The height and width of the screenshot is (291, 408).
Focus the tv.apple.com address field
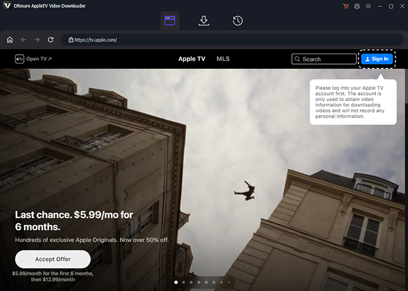pos(232,40)
